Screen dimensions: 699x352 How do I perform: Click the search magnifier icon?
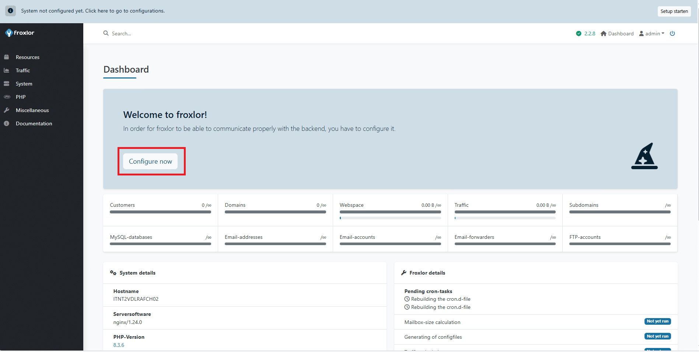click(106, 34)
